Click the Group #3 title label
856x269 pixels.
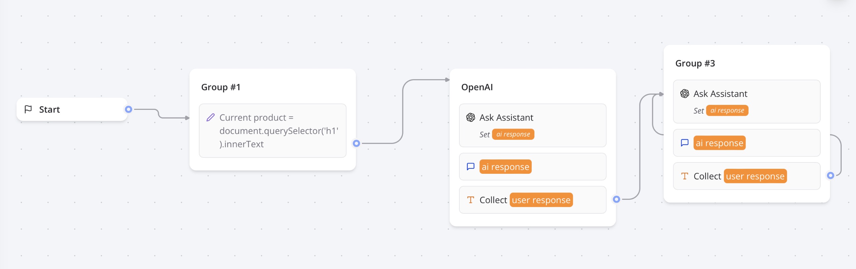(x=695, y=63)
